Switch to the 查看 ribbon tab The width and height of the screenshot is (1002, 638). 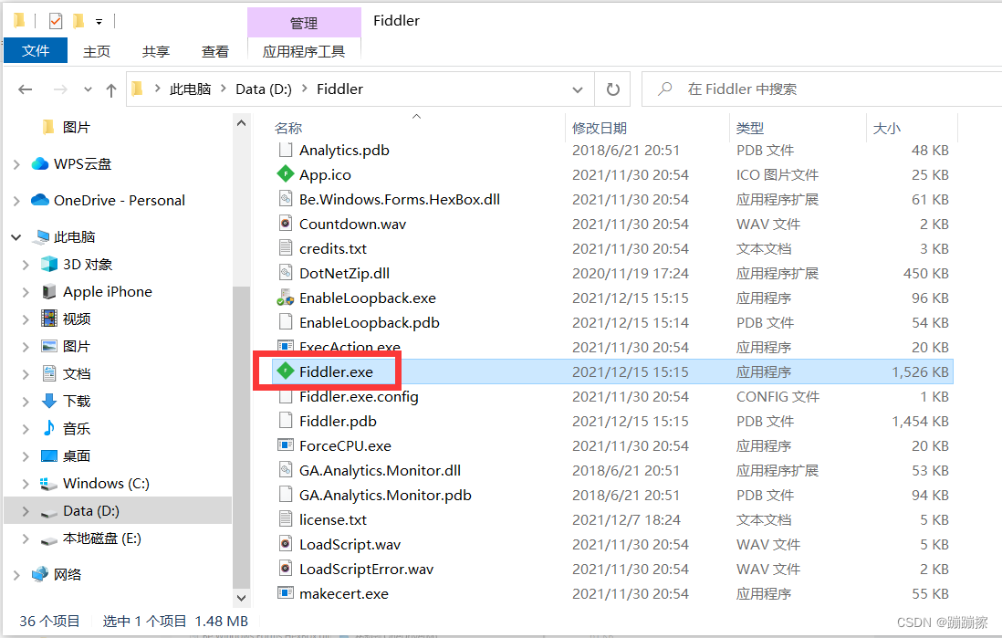[x=214, y=51]
